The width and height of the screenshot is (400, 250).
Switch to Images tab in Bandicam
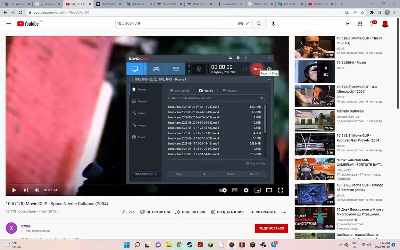coord(230,91)
